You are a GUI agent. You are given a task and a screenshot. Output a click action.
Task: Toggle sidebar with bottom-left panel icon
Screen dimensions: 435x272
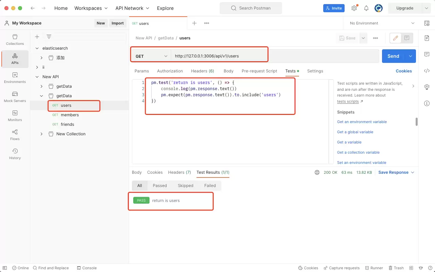(5, 268)
